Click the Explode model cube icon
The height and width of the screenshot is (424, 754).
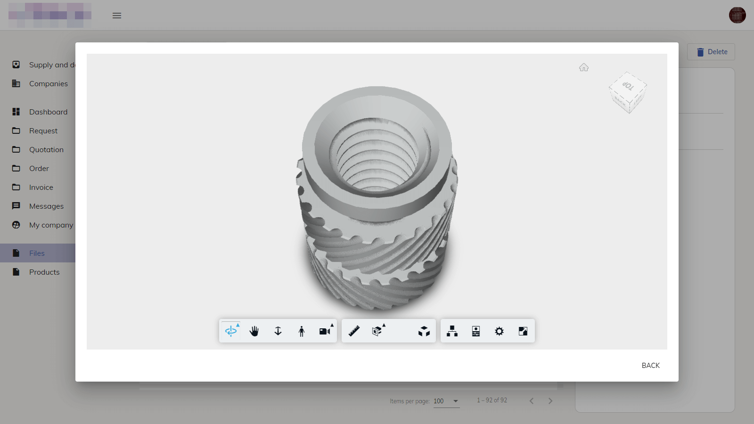pos(424,331)
